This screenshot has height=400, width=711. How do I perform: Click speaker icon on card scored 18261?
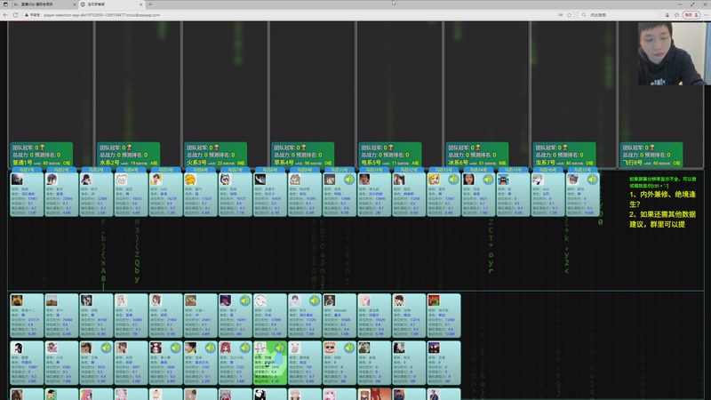pos(245,300)
